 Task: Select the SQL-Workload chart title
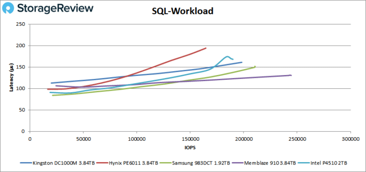pyautogui.click(x=183, y=11)
